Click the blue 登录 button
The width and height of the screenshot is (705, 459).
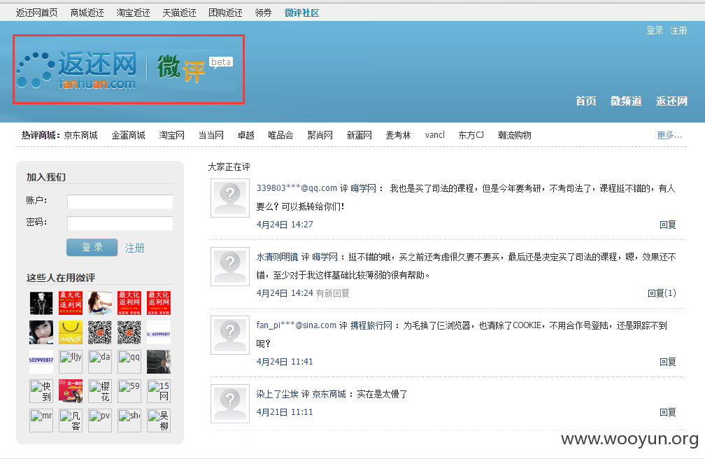pos(92,247)
